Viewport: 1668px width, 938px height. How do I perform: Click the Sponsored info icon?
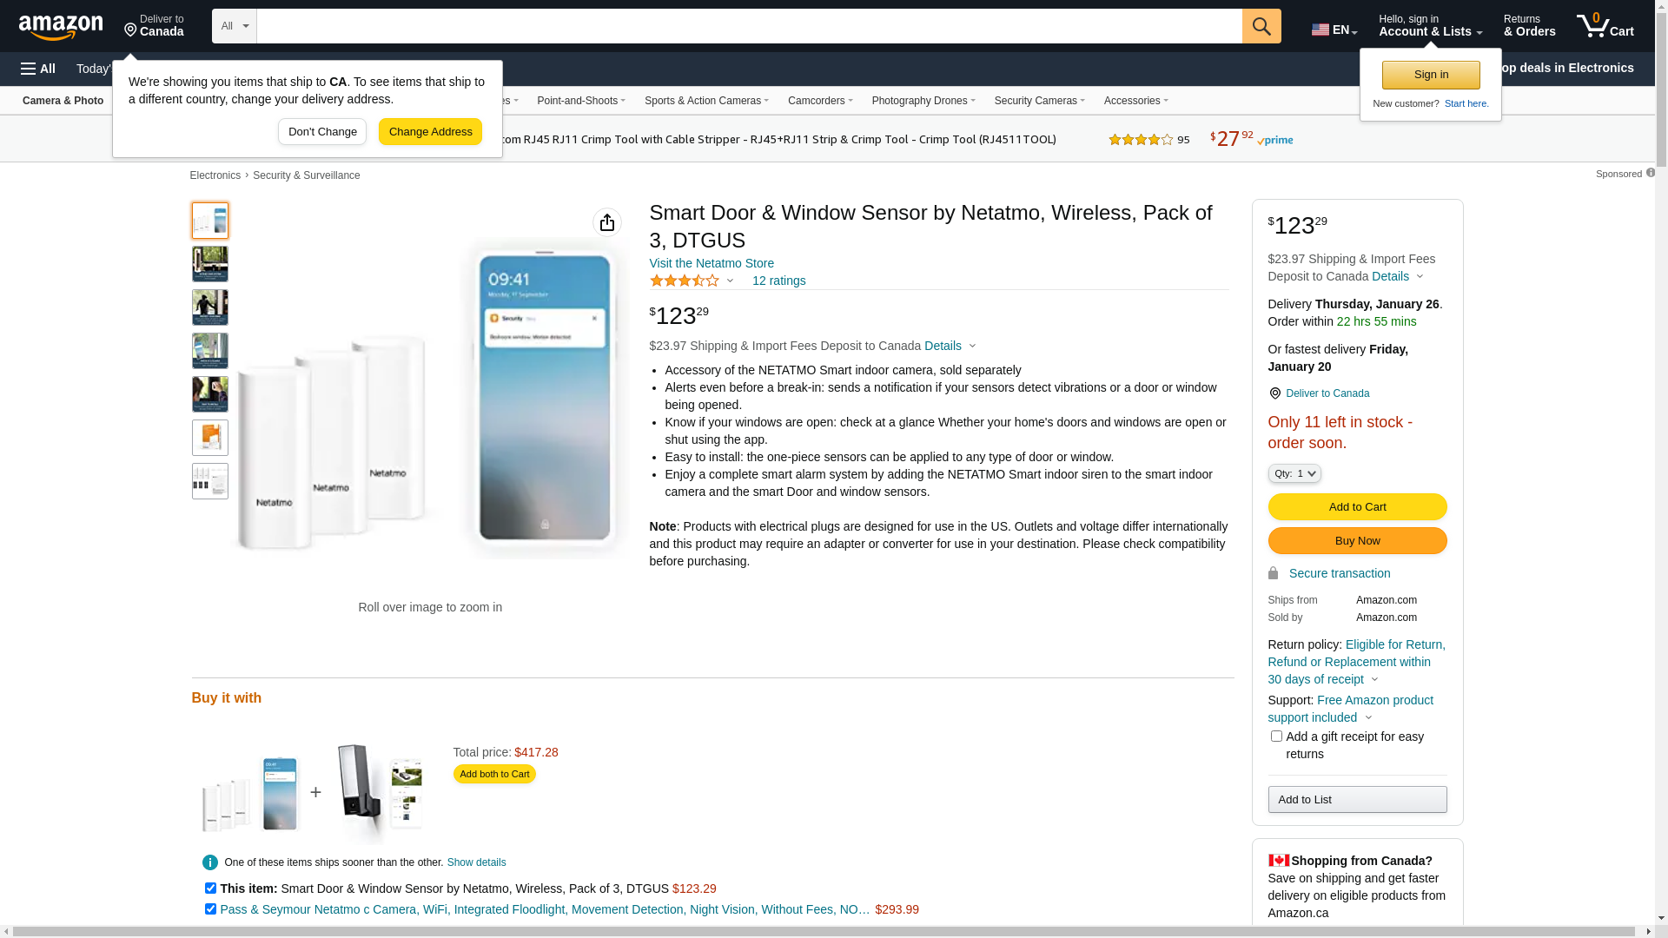(x=1651, y=173)
